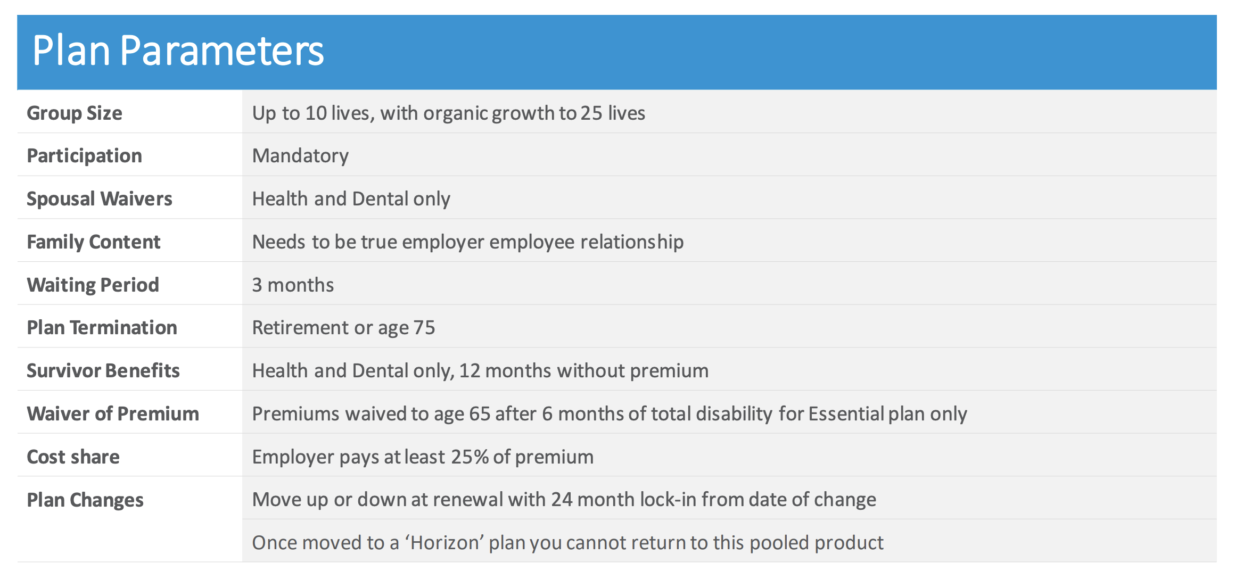This screenshot has width=1235, height=579.
Task: Click the Family Content label
Action: [94, 242]
